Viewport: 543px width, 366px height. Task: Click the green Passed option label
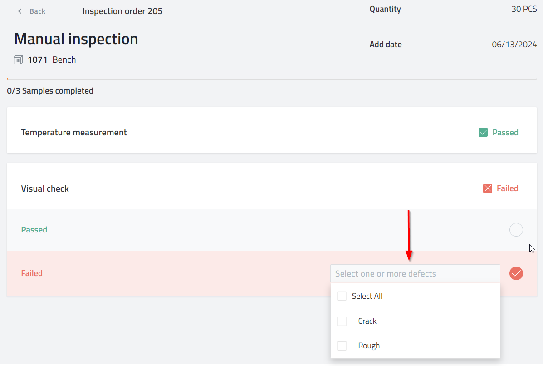(x=34, y=230)
